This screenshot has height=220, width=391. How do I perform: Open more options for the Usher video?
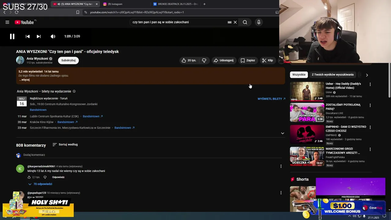click(370, 84)
